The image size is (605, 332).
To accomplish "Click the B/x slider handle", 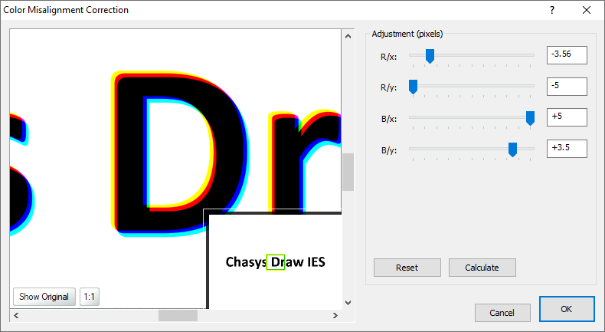I will pos(530,118).
